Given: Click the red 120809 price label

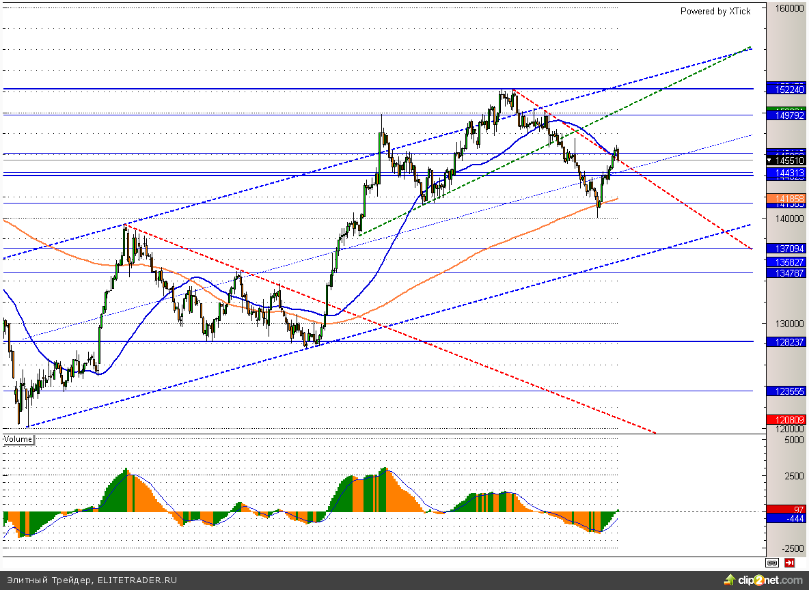Looking at the screenshot, I should point(789,419).
